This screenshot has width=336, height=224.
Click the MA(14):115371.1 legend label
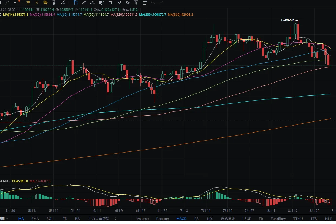(15, 14)
